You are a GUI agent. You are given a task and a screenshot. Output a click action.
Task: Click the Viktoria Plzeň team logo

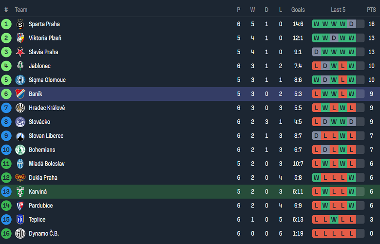[20, 38]
